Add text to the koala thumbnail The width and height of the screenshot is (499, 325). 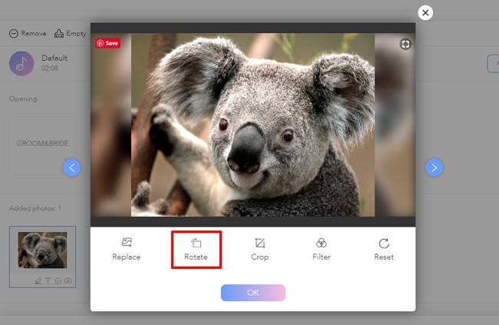(x=48, y=280)
